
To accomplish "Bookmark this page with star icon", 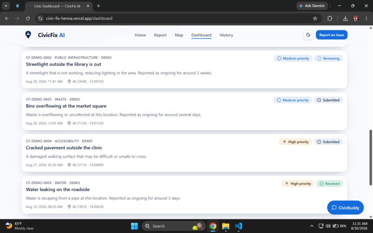I will (x=315, y=18).
